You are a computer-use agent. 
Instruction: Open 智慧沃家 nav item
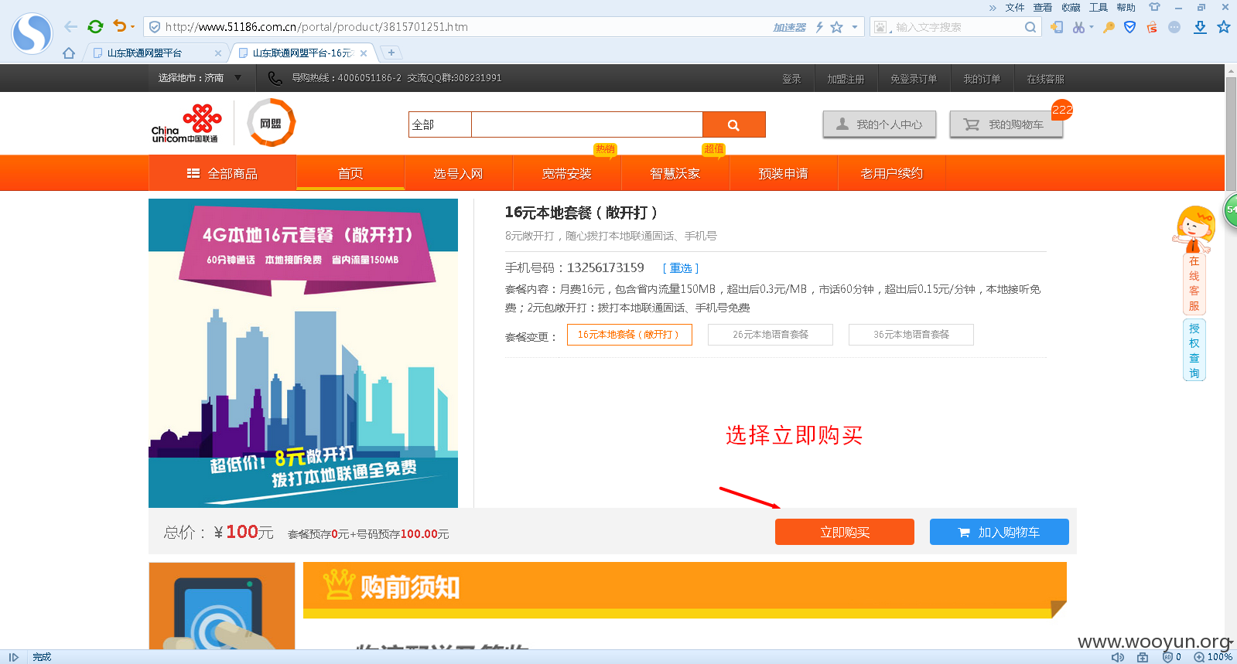pos(675,173)
